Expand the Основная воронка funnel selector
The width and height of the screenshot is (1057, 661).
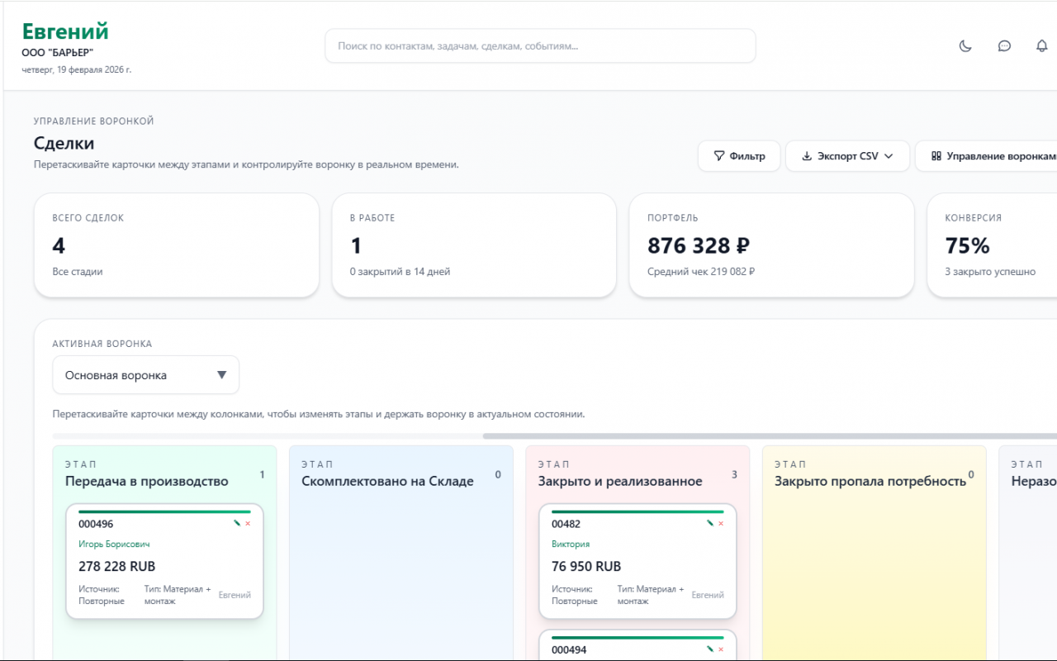145,375
